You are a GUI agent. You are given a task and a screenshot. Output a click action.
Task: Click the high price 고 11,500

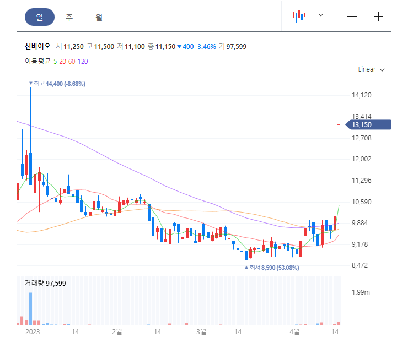(100, 46)
